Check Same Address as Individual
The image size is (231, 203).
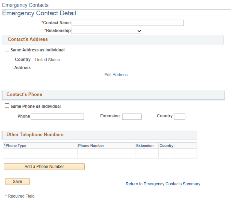[7, 49]
